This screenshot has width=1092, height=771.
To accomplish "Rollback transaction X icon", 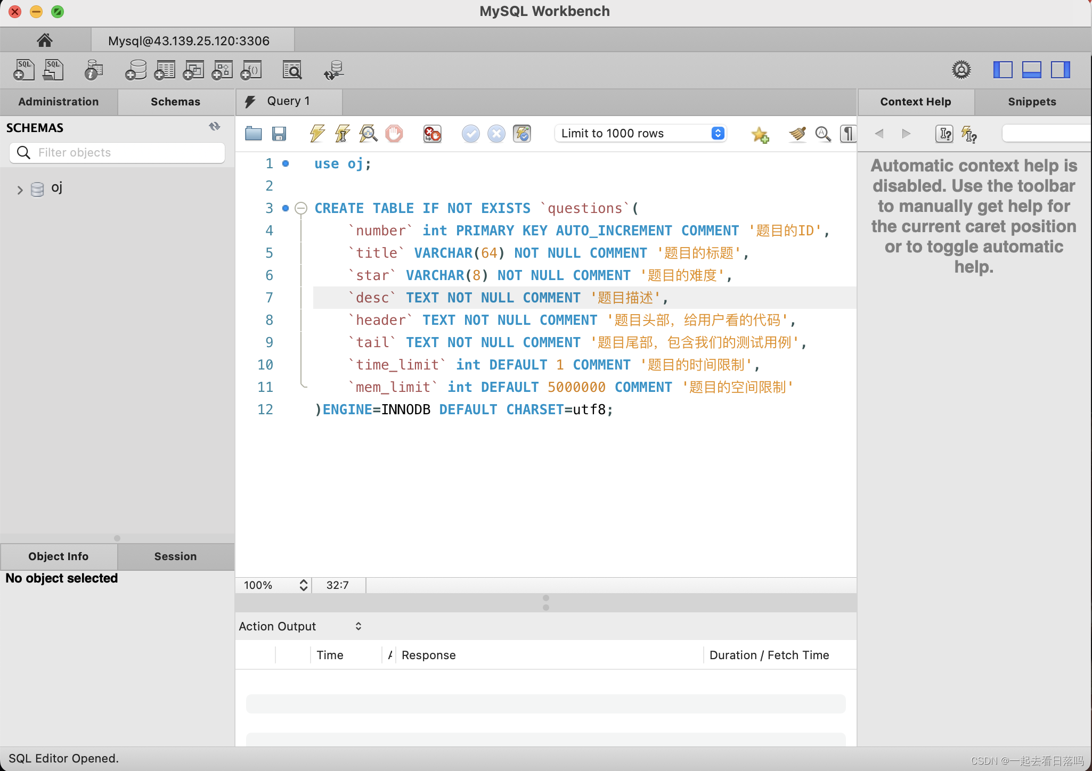I will (x=496, y=134).
